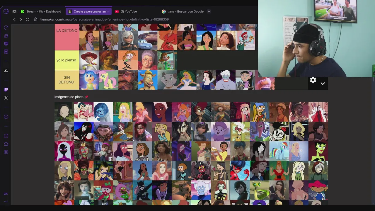Click the yo lo pienso tier label

coord(67,60)
